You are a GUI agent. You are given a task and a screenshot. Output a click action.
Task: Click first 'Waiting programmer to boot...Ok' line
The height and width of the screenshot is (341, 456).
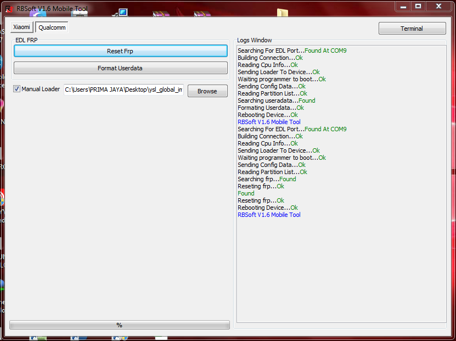click(282, 79)
